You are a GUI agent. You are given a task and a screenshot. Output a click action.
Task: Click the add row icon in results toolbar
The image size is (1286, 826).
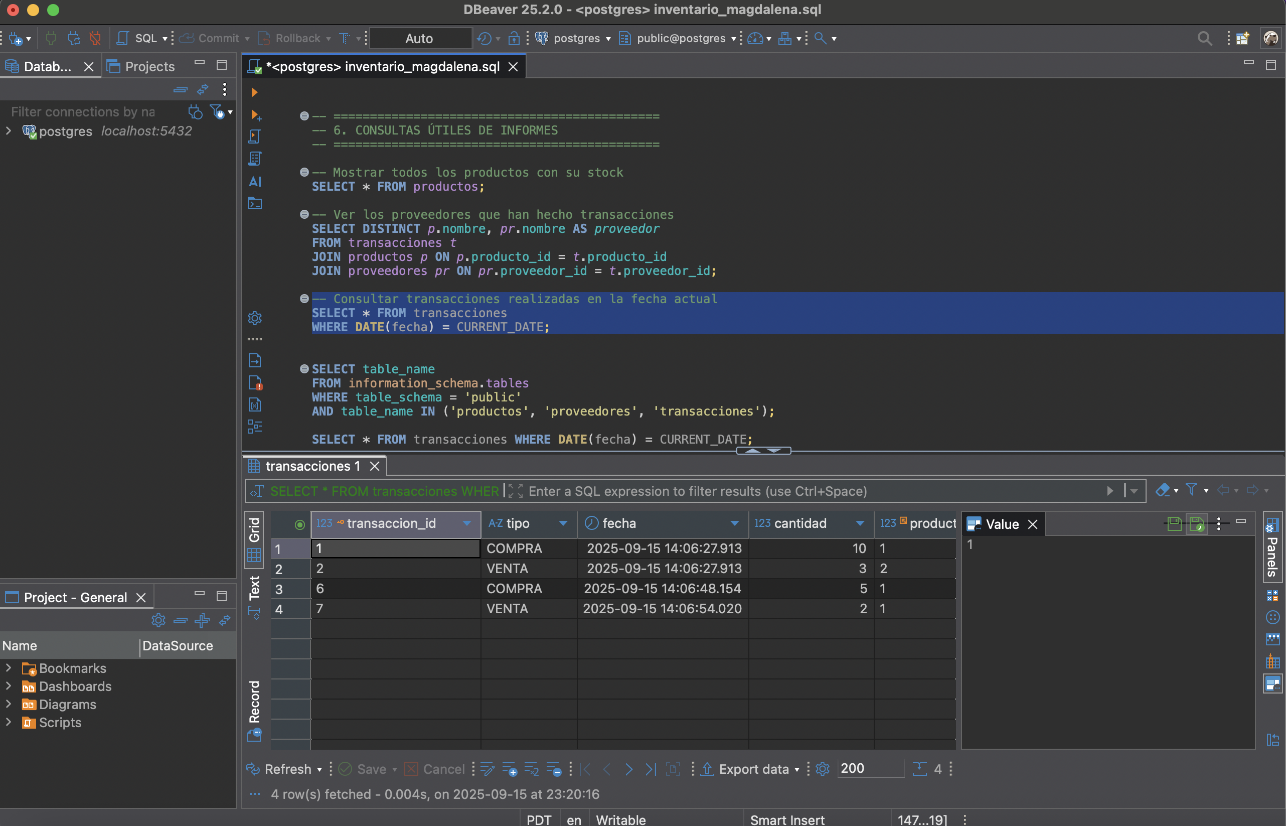pos(509,769)
